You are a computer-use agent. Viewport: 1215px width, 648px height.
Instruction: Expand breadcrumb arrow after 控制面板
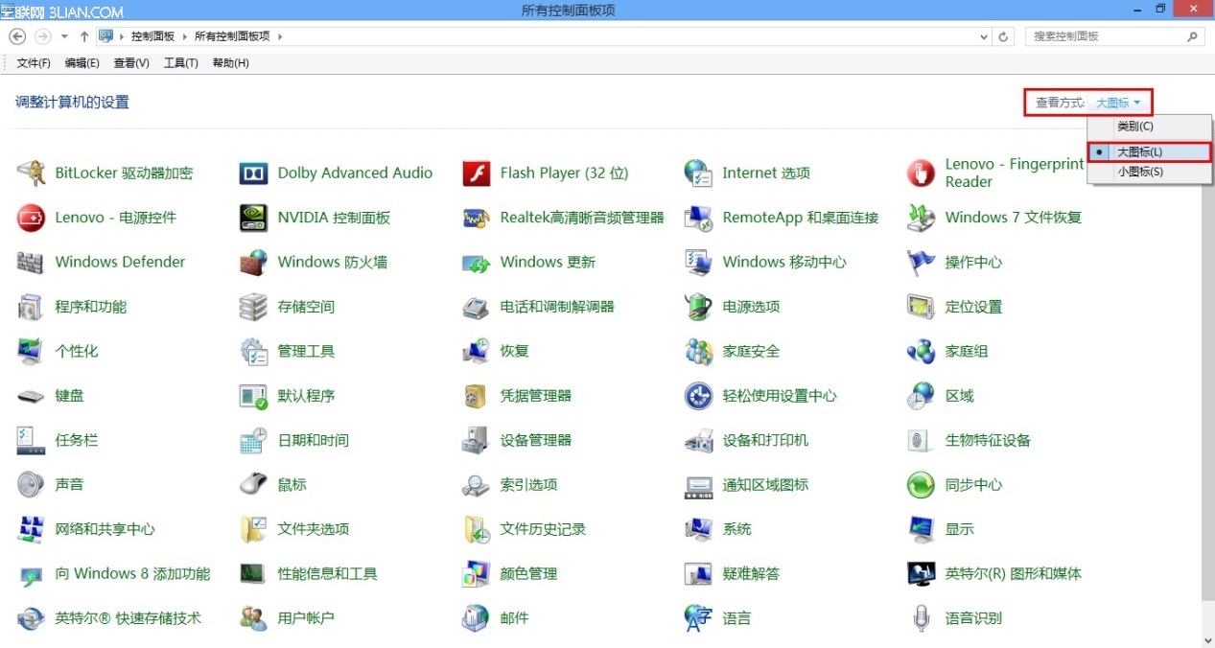(184, 36)
